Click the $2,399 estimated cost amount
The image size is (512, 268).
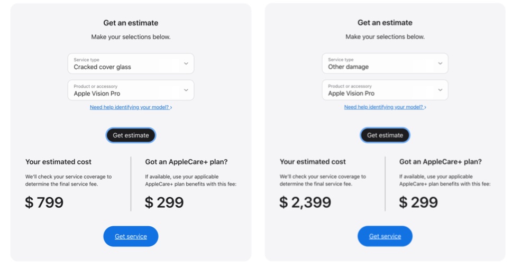pyautogui.click(x=305, y=202)
